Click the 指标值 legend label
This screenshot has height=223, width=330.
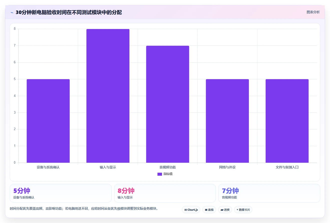point(168,174)
